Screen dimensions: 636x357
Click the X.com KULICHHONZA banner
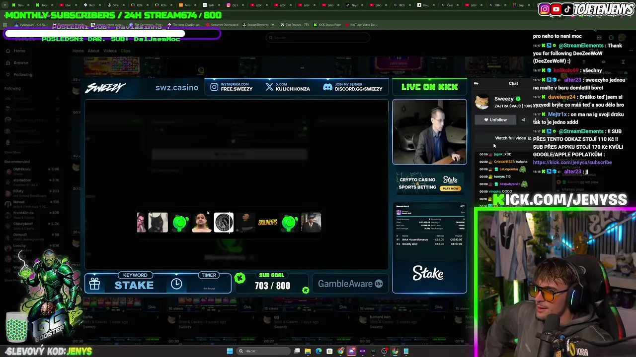[x=288, y=87]
